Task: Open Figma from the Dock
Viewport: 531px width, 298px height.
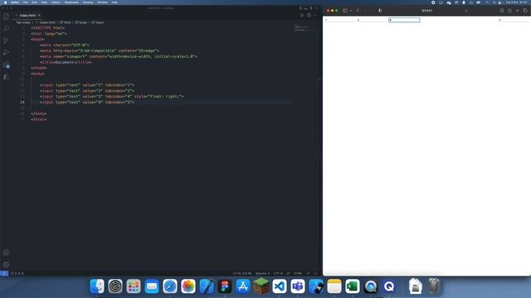Action: 225,286
